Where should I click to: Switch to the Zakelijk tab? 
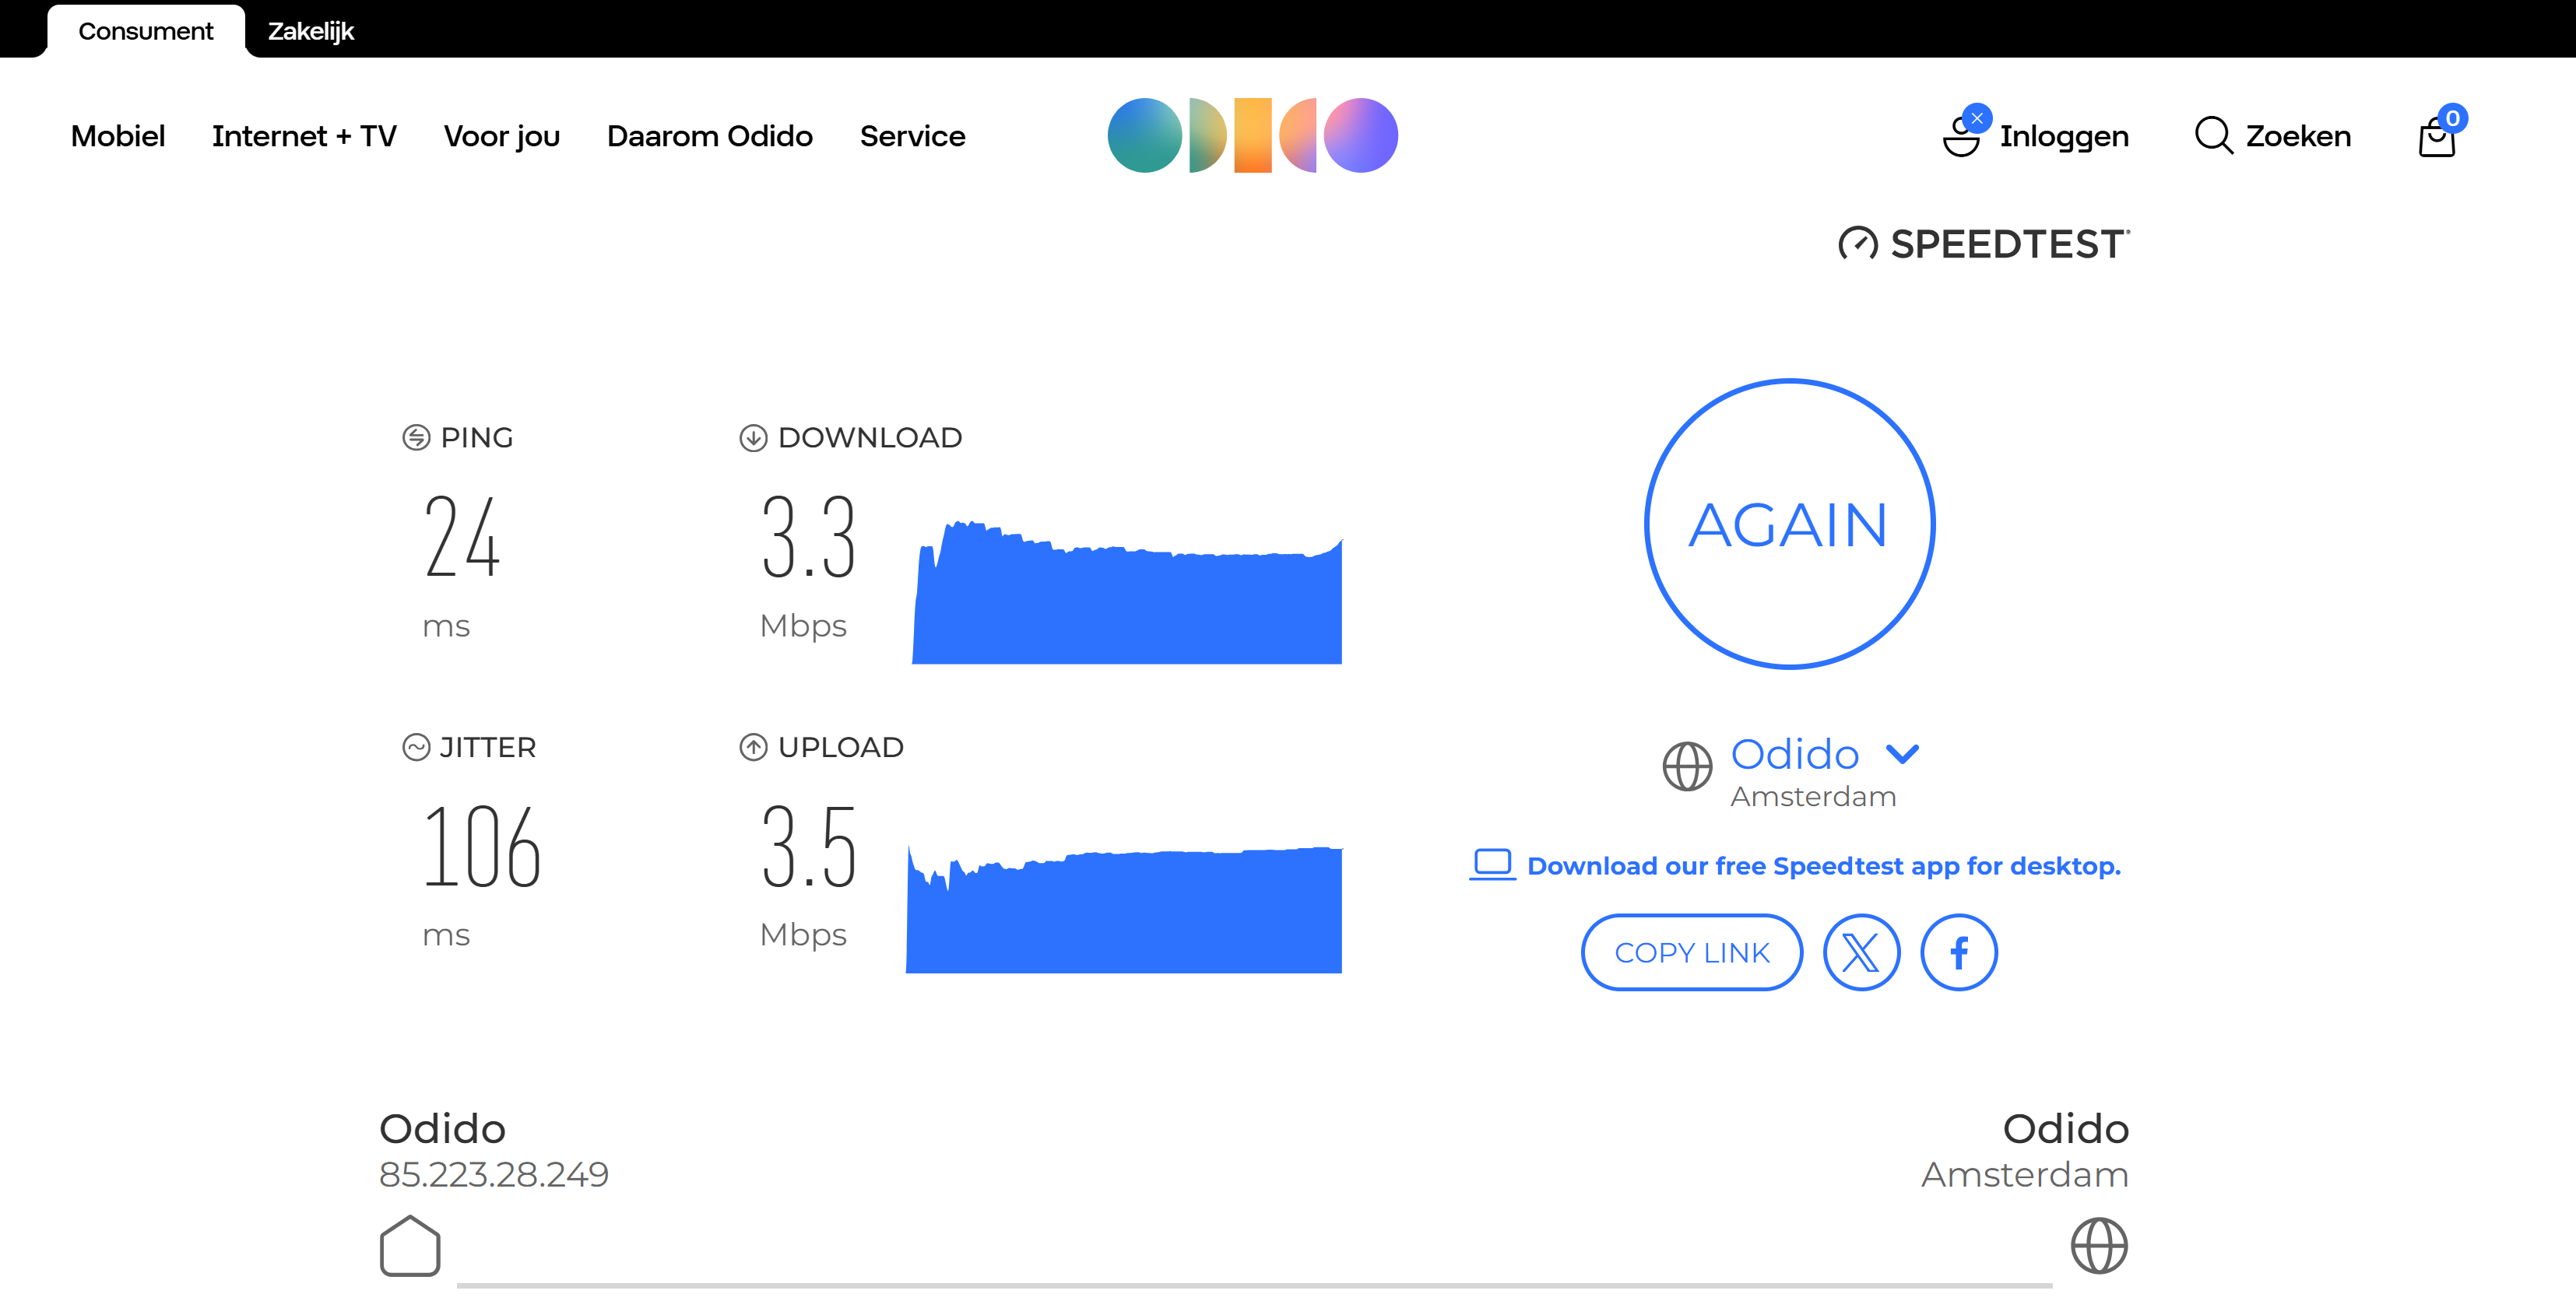pos(311,31)
